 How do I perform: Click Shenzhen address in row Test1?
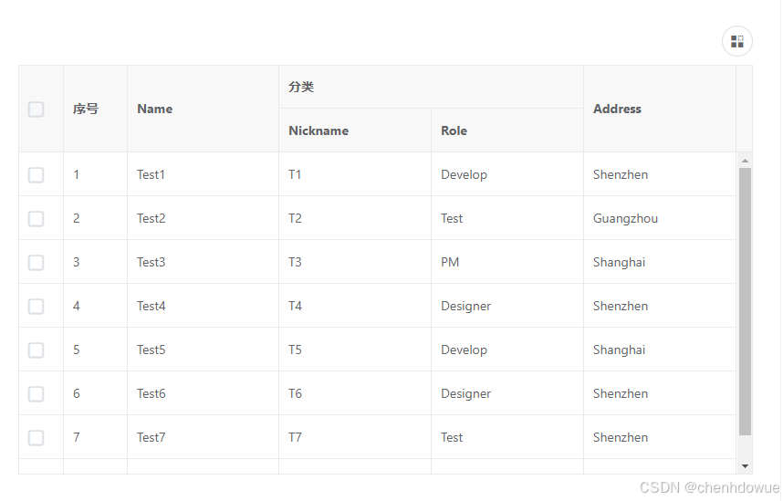click(659, 174)
